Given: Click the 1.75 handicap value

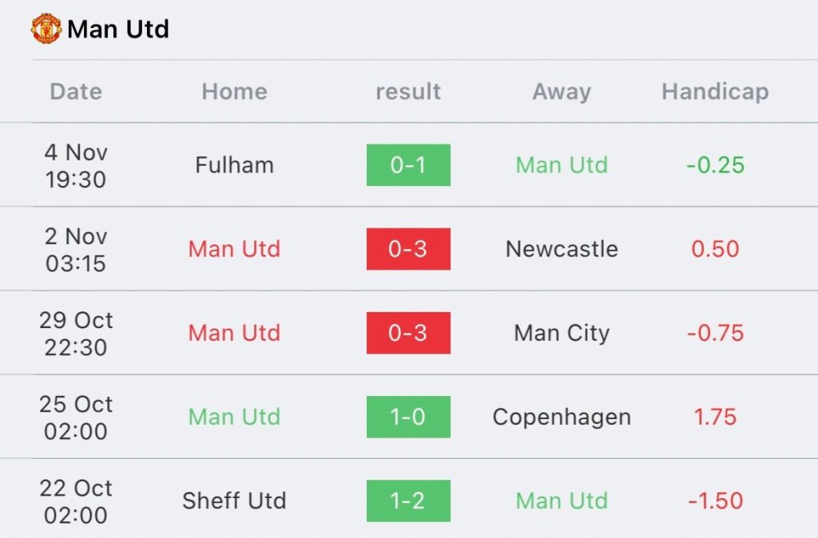Looking at the screenshot, I should (715, 417).
